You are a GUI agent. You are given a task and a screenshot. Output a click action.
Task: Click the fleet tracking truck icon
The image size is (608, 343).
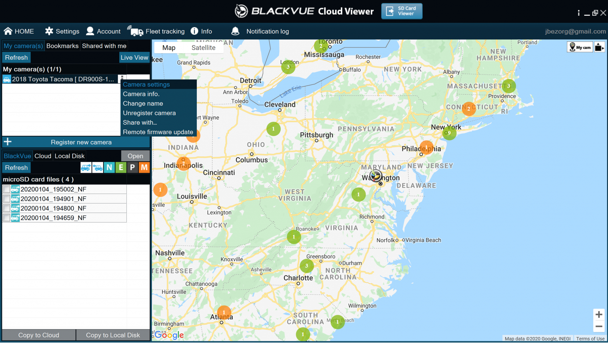135,31
